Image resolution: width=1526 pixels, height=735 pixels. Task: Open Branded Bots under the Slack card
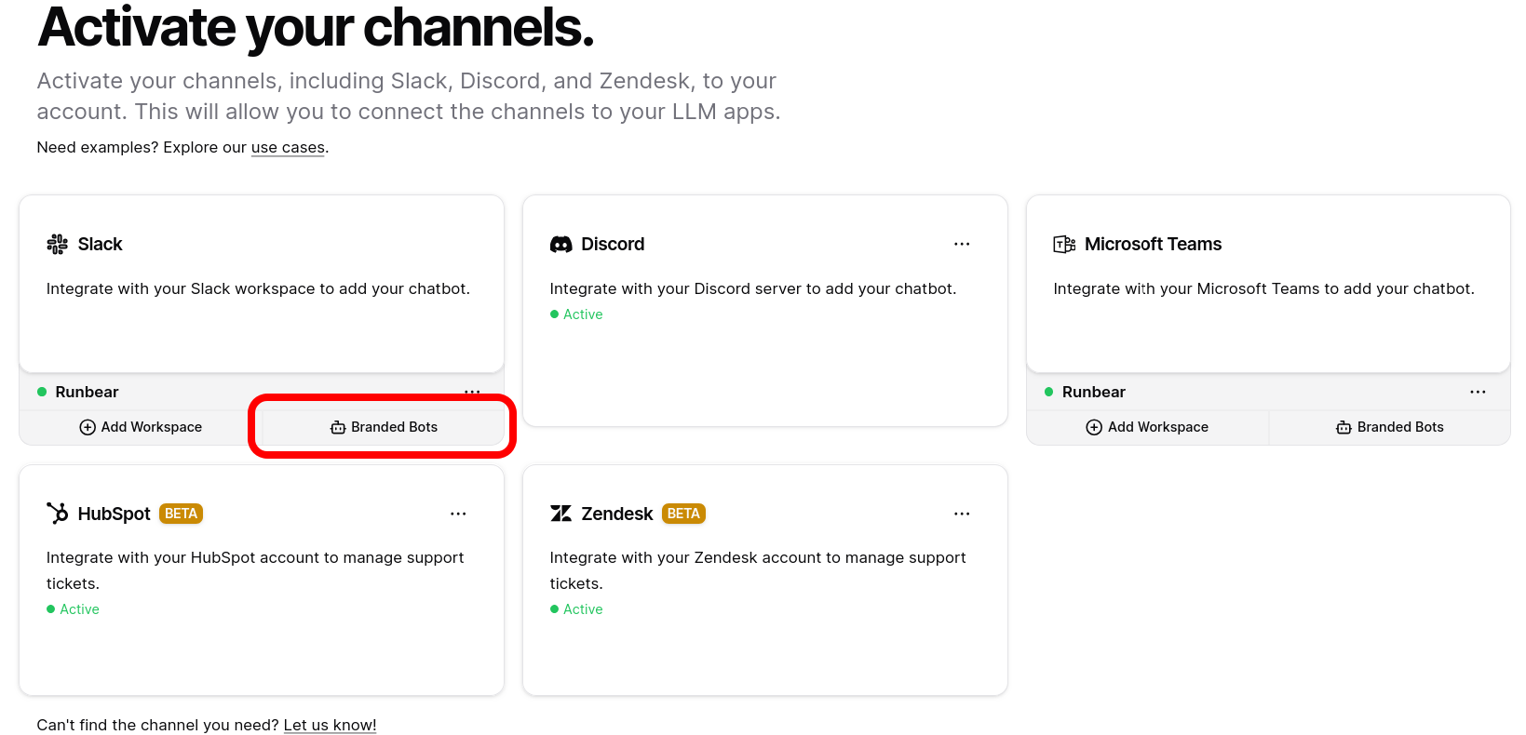click(384, 427)
